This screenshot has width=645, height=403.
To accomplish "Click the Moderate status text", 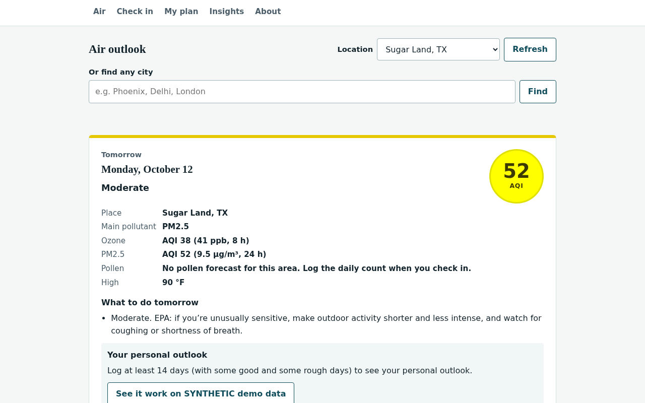I will coord(125,188).
